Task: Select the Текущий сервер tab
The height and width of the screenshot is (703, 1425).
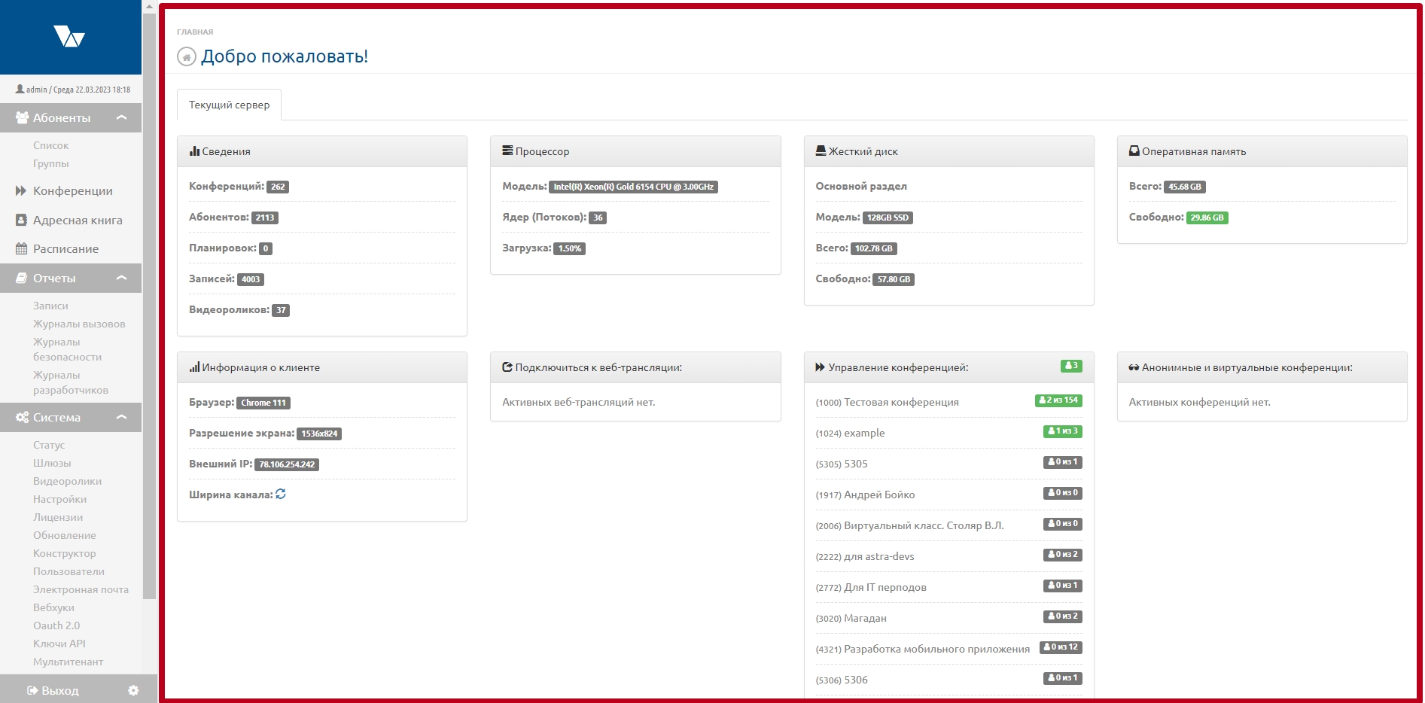Action: 229,105
